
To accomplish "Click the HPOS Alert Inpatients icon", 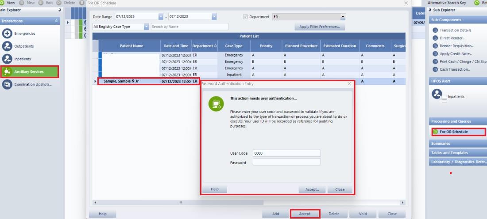I will click(438, 94).
